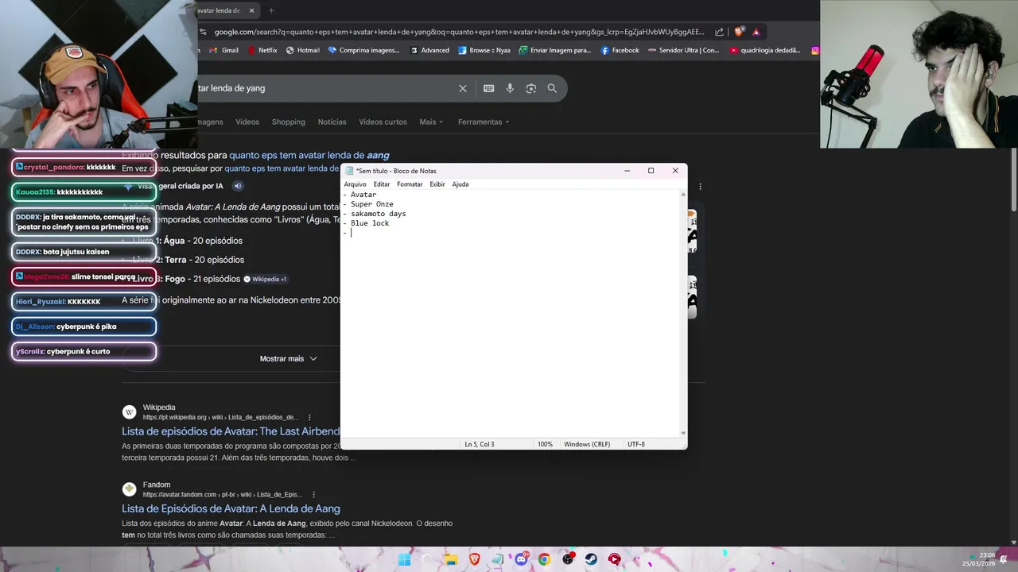Image resolution: width=1018 pixels, height=572 pixels.
Task: Open the Notepad Editar menu
Action: coord(382,184)
